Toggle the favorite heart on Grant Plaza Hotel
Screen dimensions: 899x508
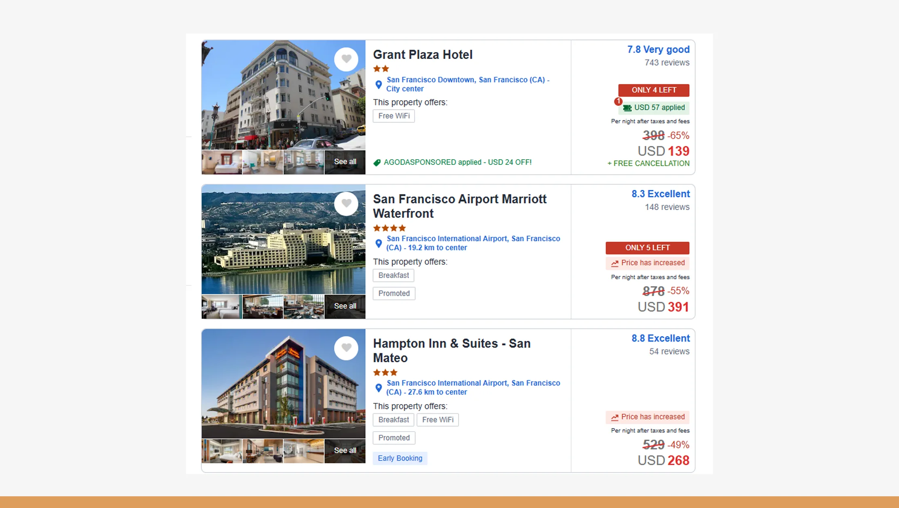pyautogui.click(x=346, y=59)
